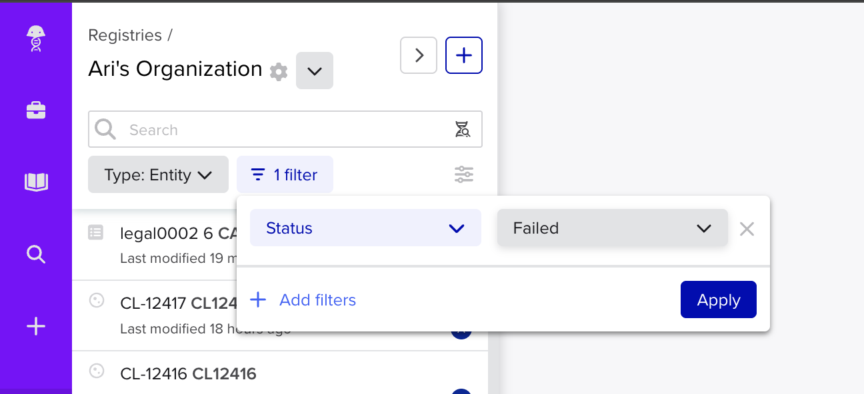Image resolution: width=864 pixels, height=394 pixels.
Task: Open the Projects briefcase icon in sidebar
Action: pos(35,109)
